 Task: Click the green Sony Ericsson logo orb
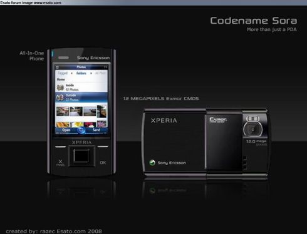click(x=152, y=163)
